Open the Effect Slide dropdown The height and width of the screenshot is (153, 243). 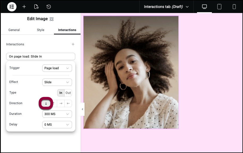[57, 82]
